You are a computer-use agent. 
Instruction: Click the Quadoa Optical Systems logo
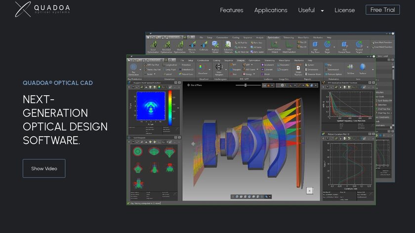42,9
